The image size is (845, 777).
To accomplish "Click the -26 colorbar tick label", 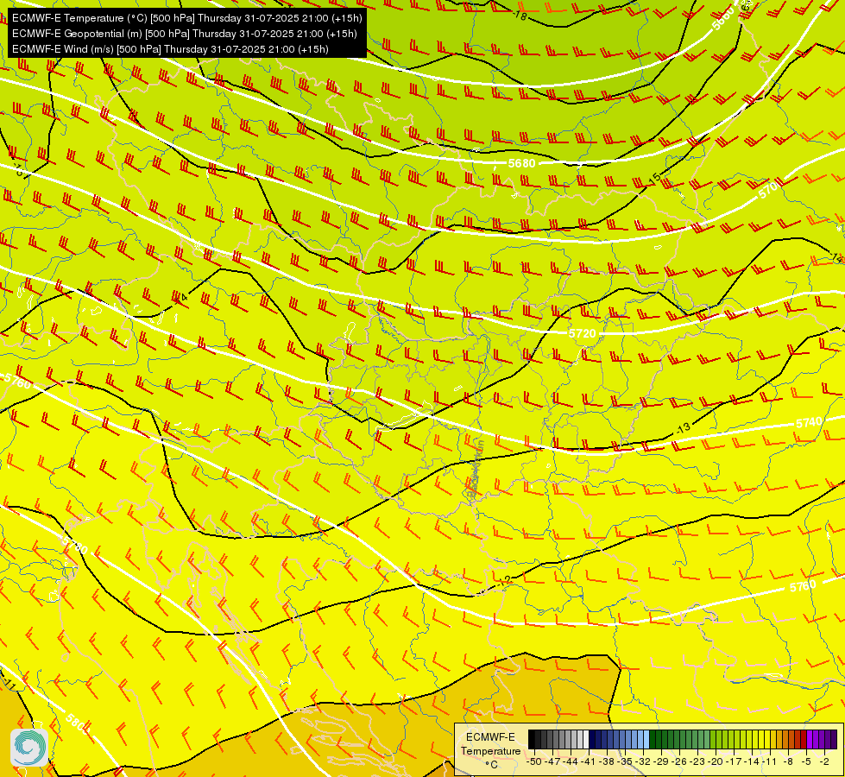I will click(x=680, y=761).
